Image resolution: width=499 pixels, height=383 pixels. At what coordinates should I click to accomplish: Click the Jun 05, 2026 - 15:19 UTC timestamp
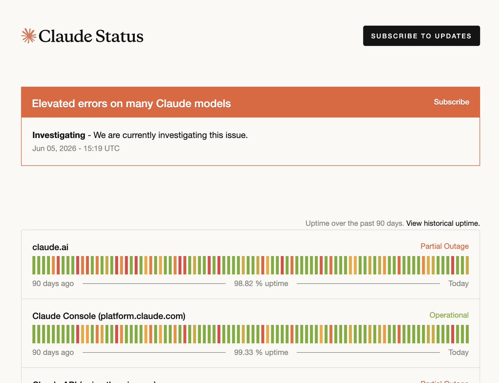76,148
